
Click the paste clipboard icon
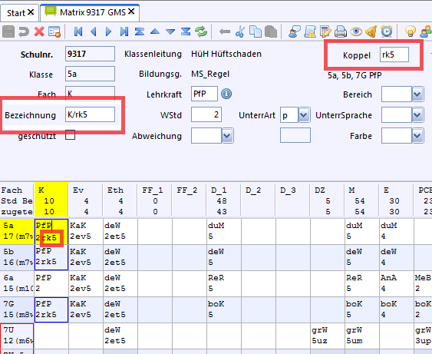pos(271,31)
